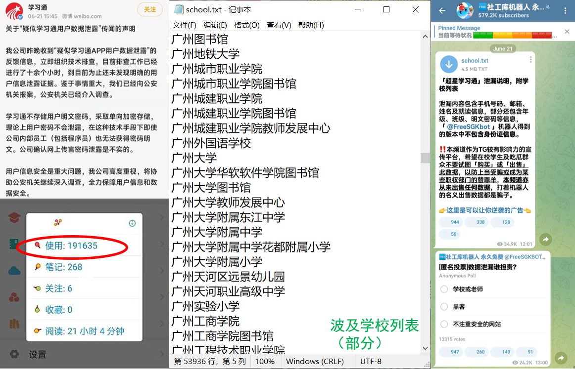Viewport: 575px width, 369px height.
Task: Close the Pinned Message bar
Action: pos(567,32)
